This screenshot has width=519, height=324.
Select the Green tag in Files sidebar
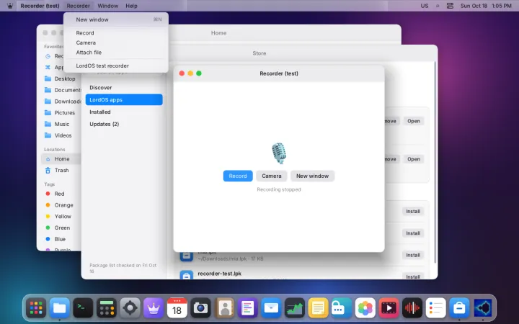point(61,228)
